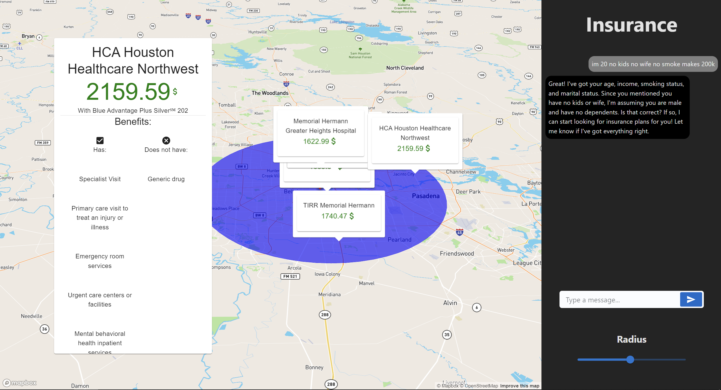Click the blue send message arrow
This screenshot has height=390, width=721.
click(x=691, y=299)
